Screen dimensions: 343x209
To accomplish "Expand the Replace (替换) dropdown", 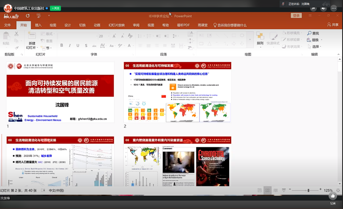I will (x=322, y=40).
